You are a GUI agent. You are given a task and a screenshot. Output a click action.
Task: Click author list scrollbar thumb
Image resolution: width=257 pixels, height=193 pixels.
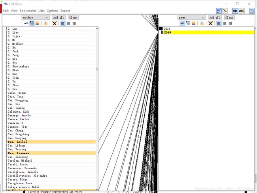click(x=97, y=69)
